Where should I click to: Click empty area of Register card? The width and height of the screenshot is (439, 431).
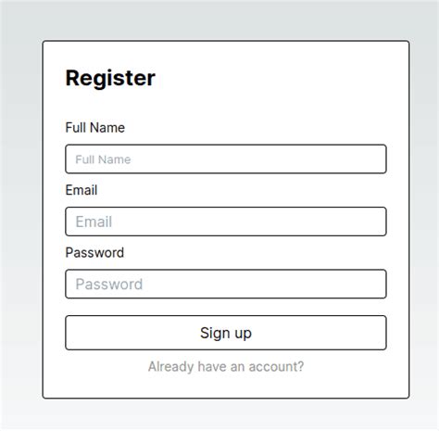point(278,81)
